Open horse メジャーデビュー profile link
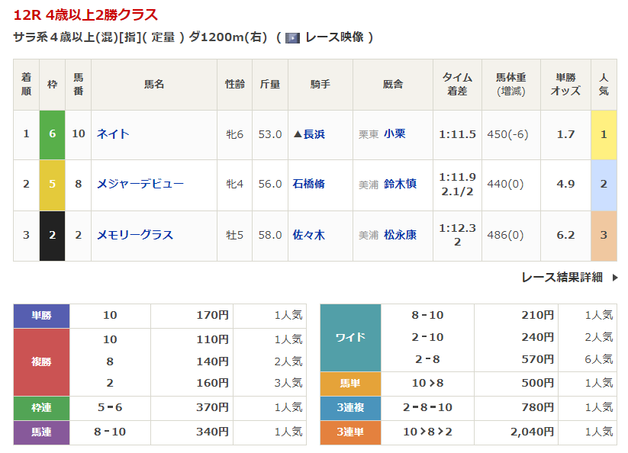The height and width of the screenshot is (453, 628). (x=140, y=184)
